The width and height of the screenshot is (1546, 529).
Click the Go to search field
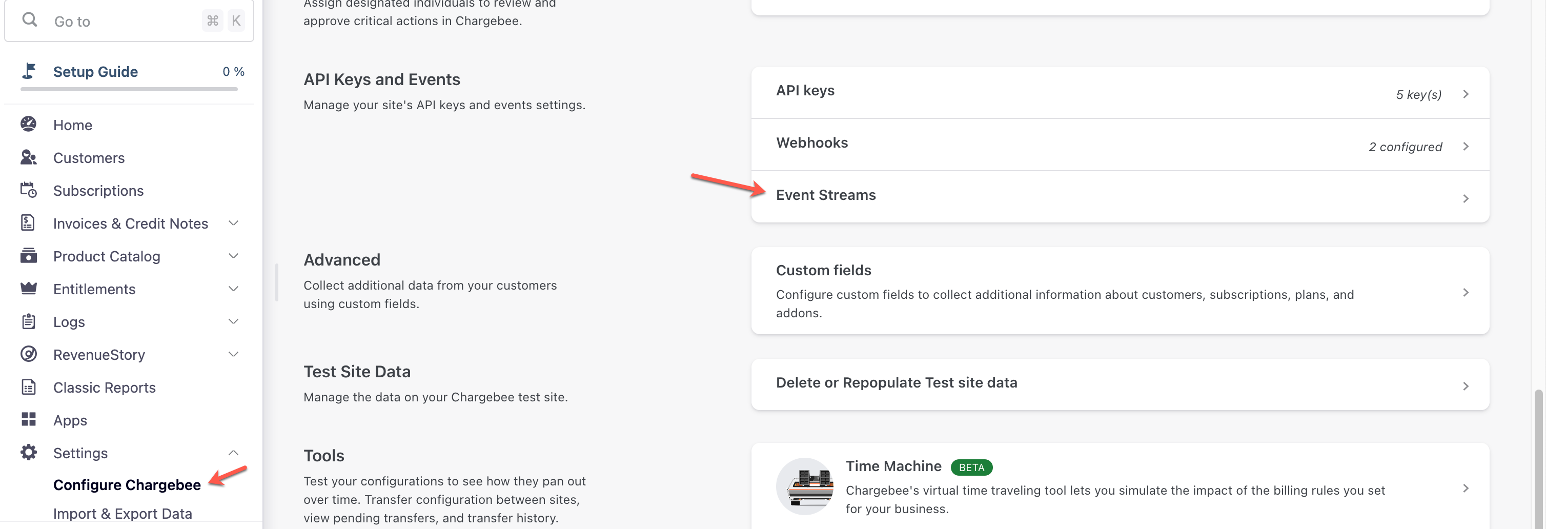tap(129, 21)
